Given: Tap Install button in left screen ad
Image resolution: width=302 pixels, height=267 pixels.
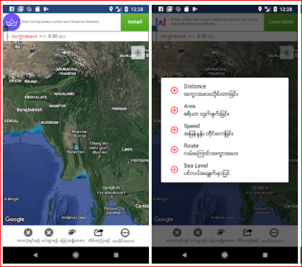Looking at the screenshot, I should coord(135,22).
